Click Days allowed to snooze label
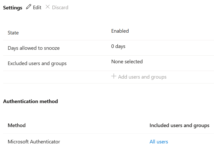Viewport: 214px width, 148px height. [x=33, y=48]
